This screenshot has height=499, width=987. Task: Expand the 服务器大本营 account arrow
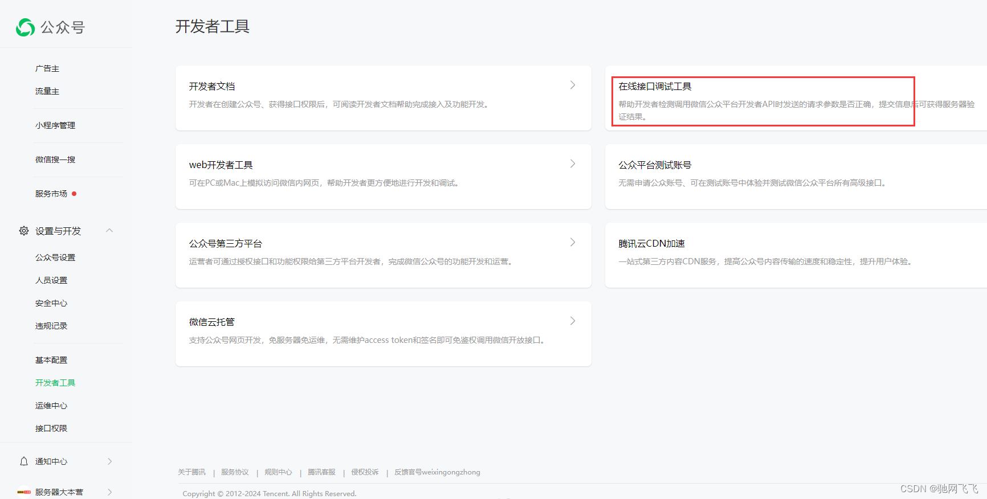tap(109, 492)
